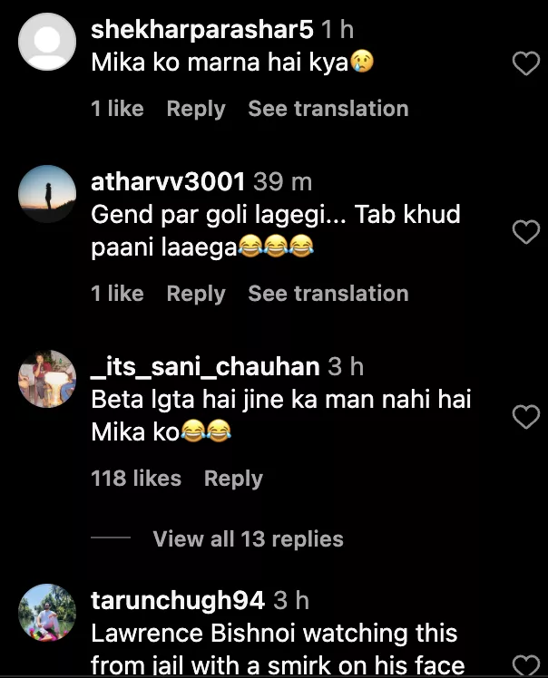The height and width of the screenshot is (678, 548).
Task: View _its_sani_chauhan's profile photo
Action: pyautogui.click(x=47, y=379)
